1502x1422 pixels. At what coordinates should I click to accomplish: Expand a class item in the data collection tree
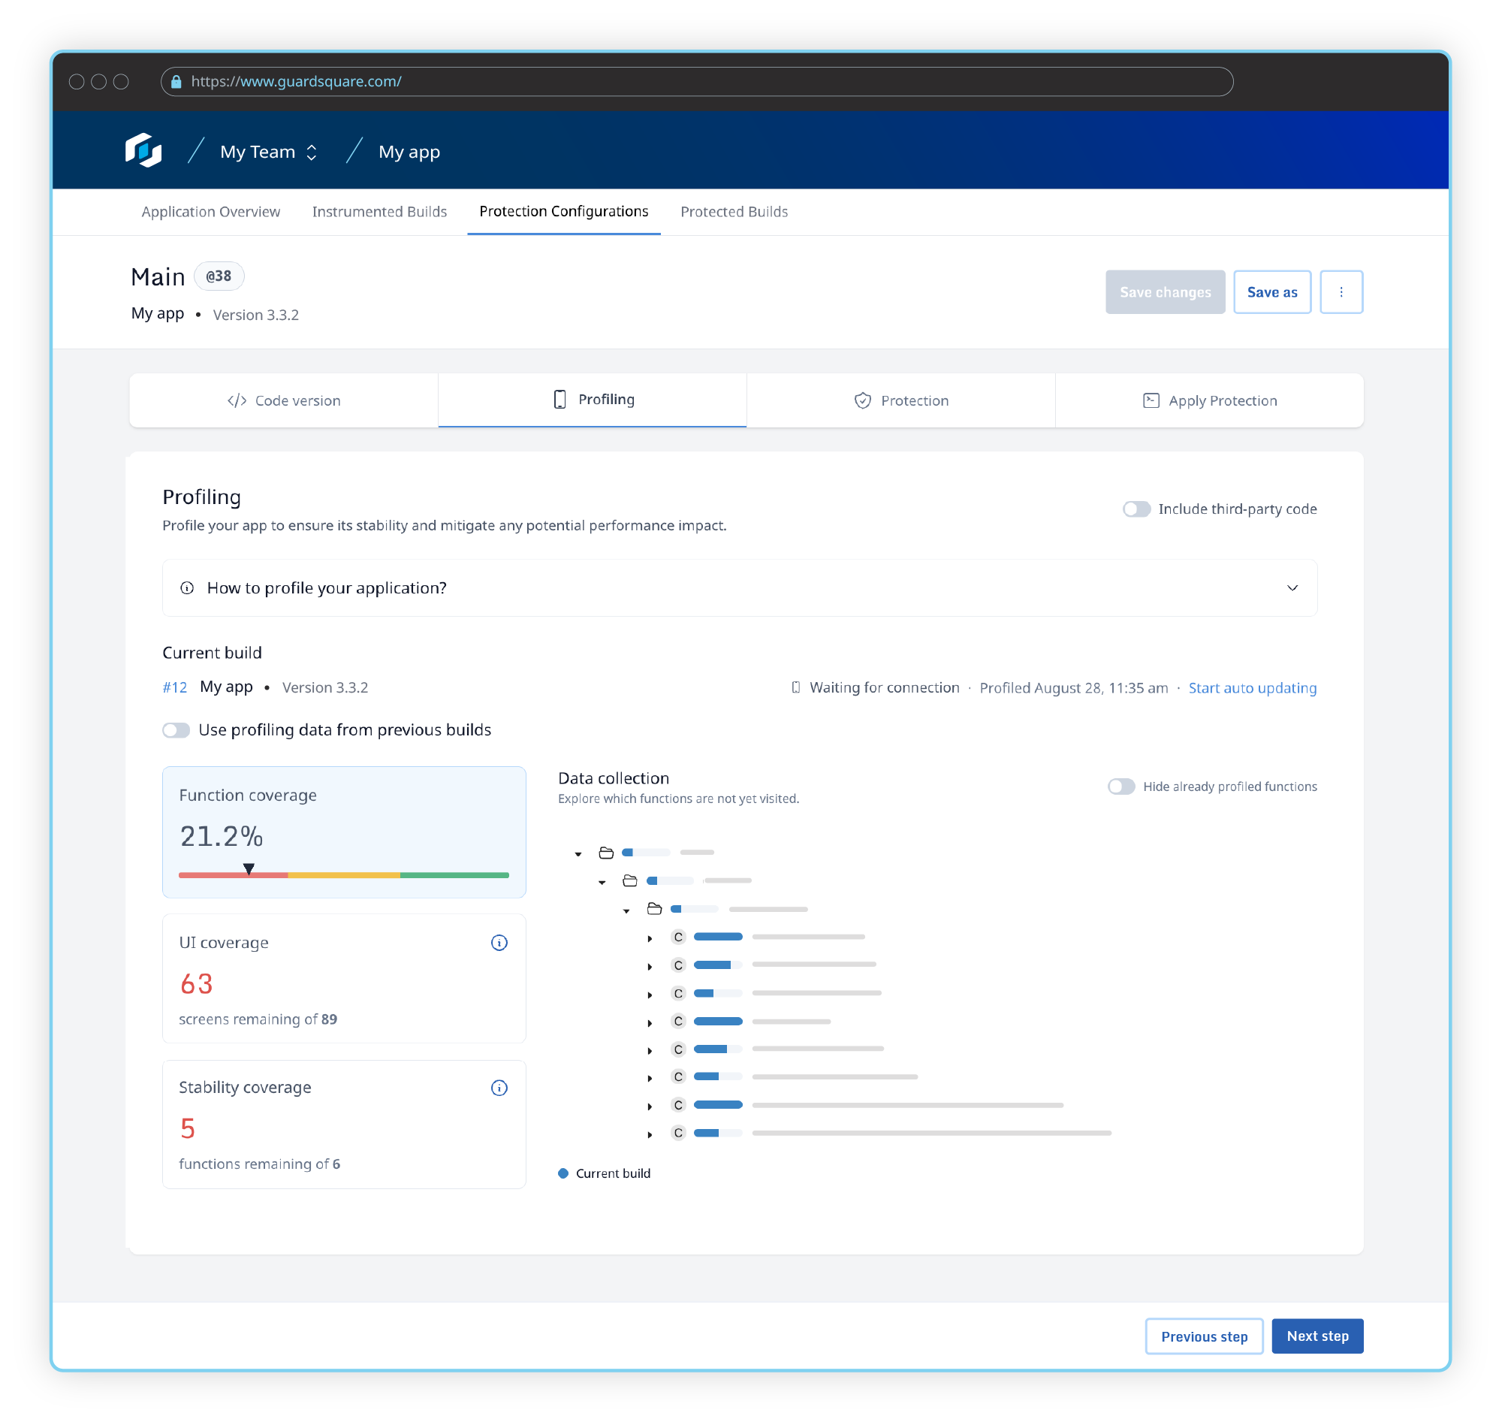pos(650,935)
